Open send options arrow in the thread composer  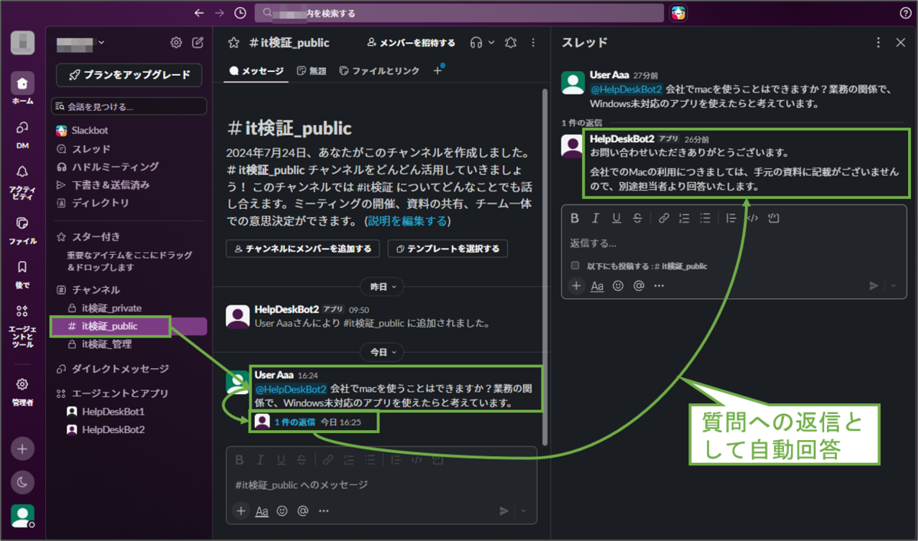coord(894,285)
